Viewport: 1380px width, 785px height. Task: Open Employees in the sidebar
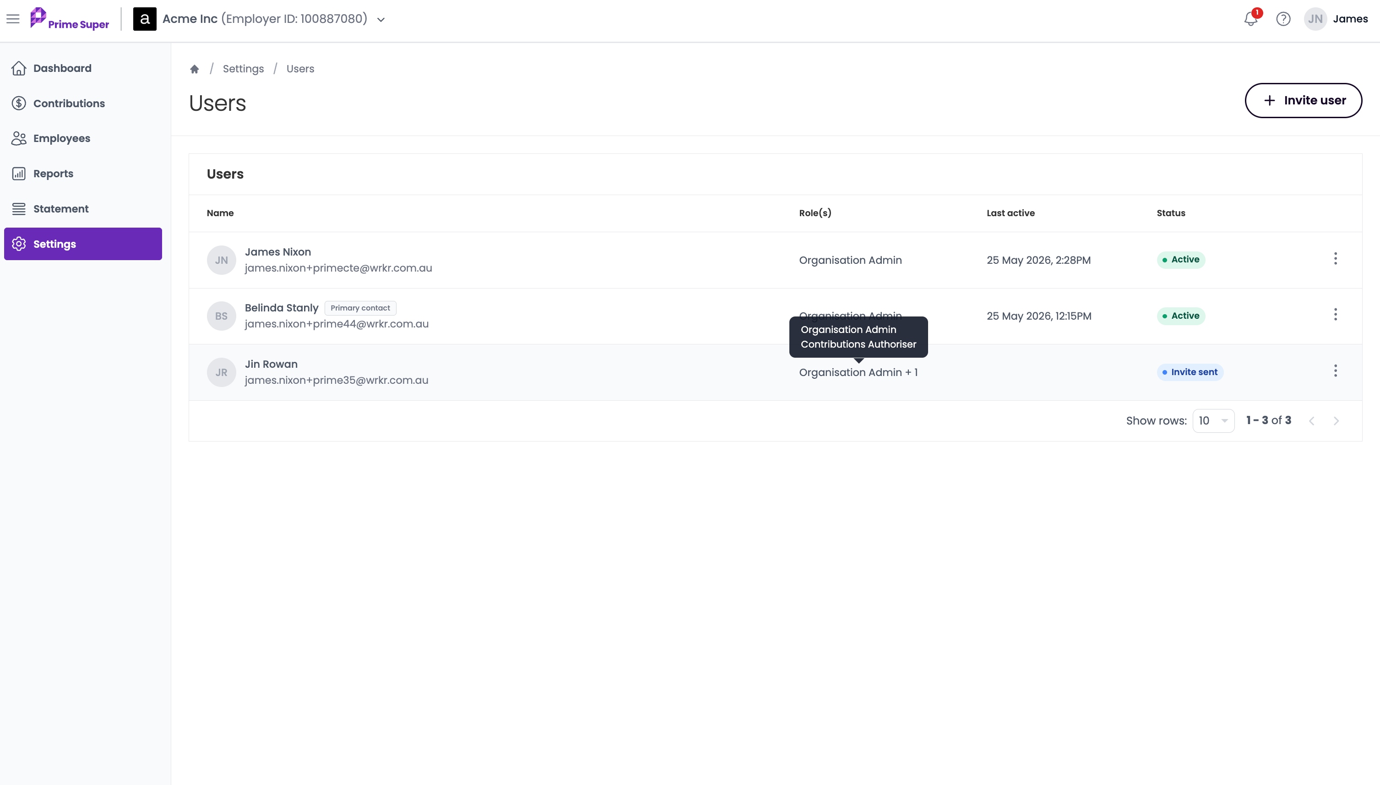coord(83,139)
